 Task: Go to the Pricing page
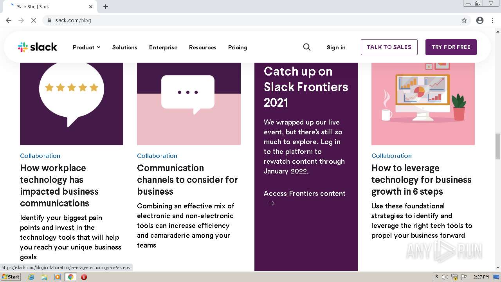coord(238,47)
